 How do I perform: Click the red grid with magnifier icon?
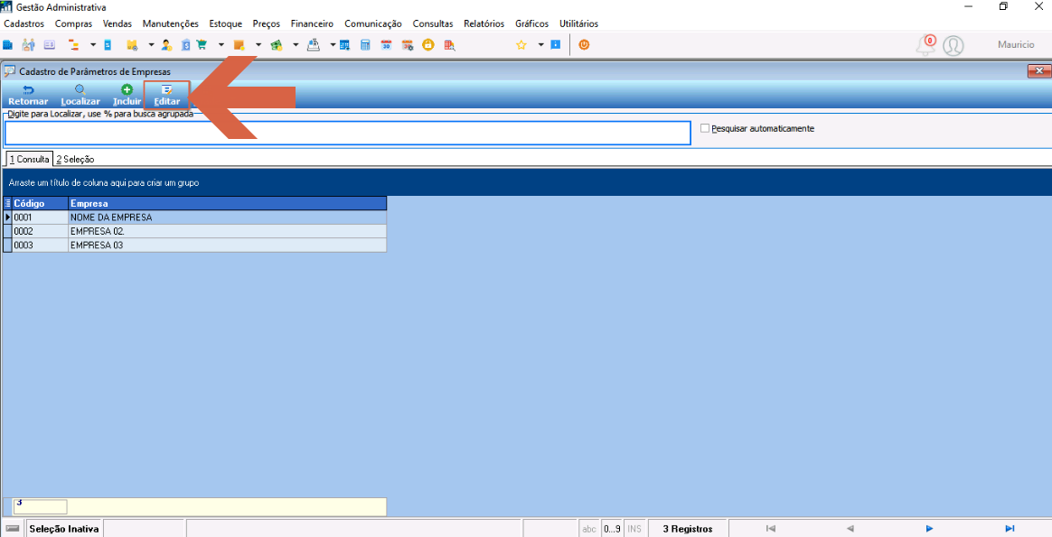pyautogui.click(x=449, y=45)
